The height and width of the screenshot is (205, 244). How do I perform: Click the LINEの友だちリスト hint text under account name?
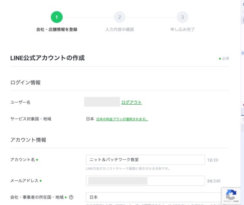(x=128, y=169)
